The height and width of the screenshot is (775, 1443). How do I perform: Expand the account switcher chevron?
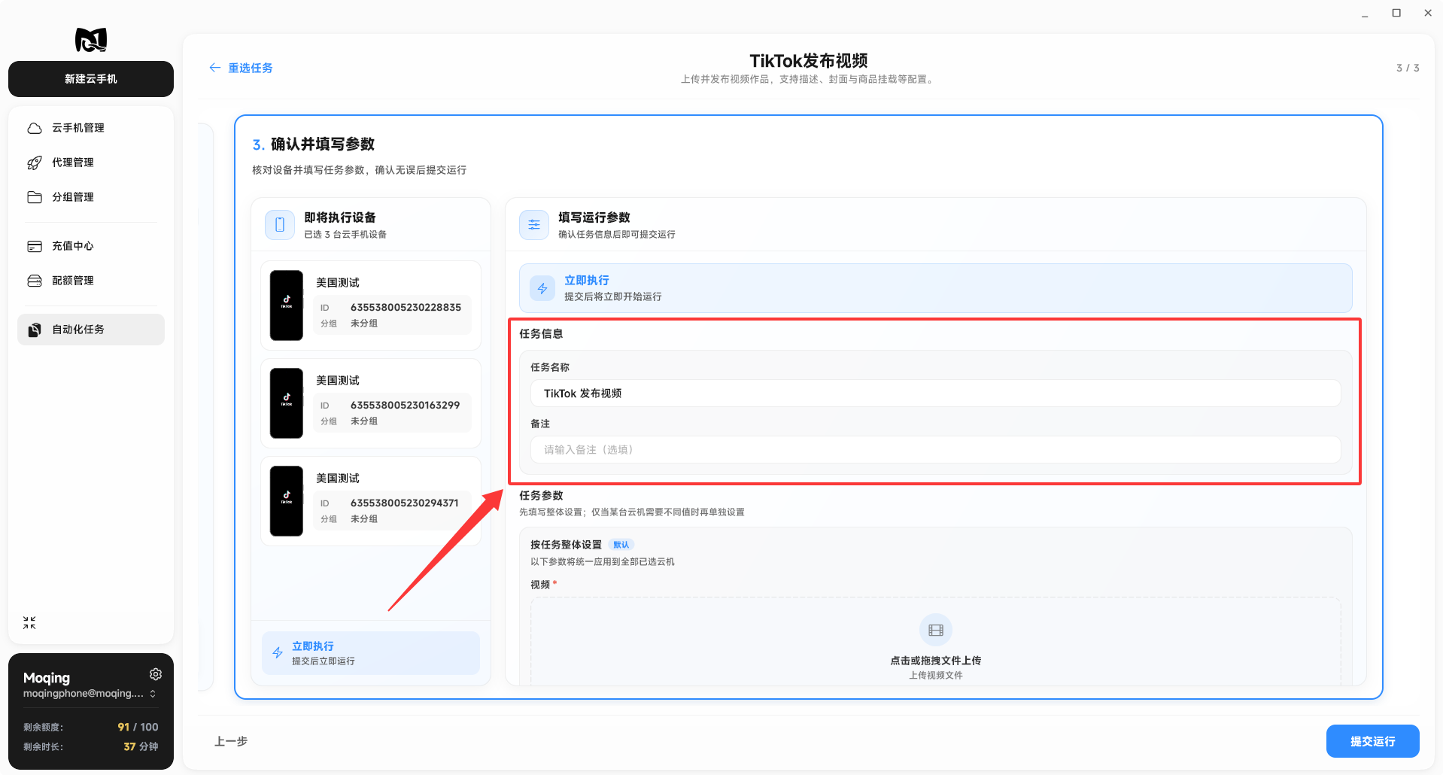(153, 694)
